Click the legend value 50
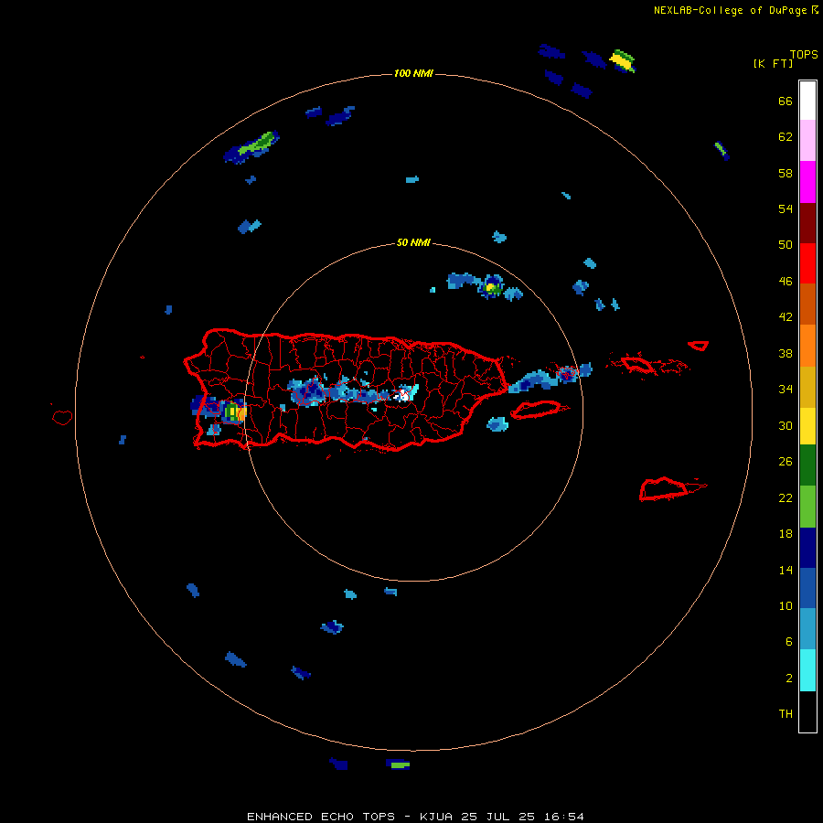823x823 pixels. tap(786, 244)
